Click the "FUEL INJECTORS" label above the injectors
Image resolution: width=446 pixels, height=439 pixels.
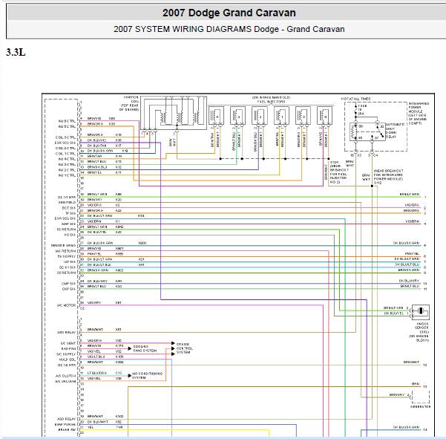click(x=271, y=102)
